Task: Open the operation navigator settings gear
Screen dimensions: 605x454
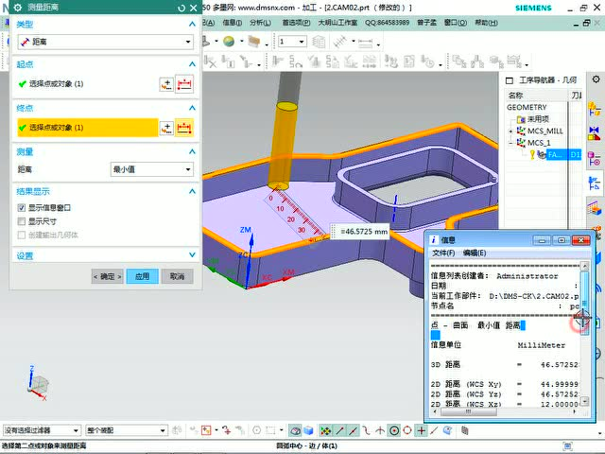Action: 596,79
